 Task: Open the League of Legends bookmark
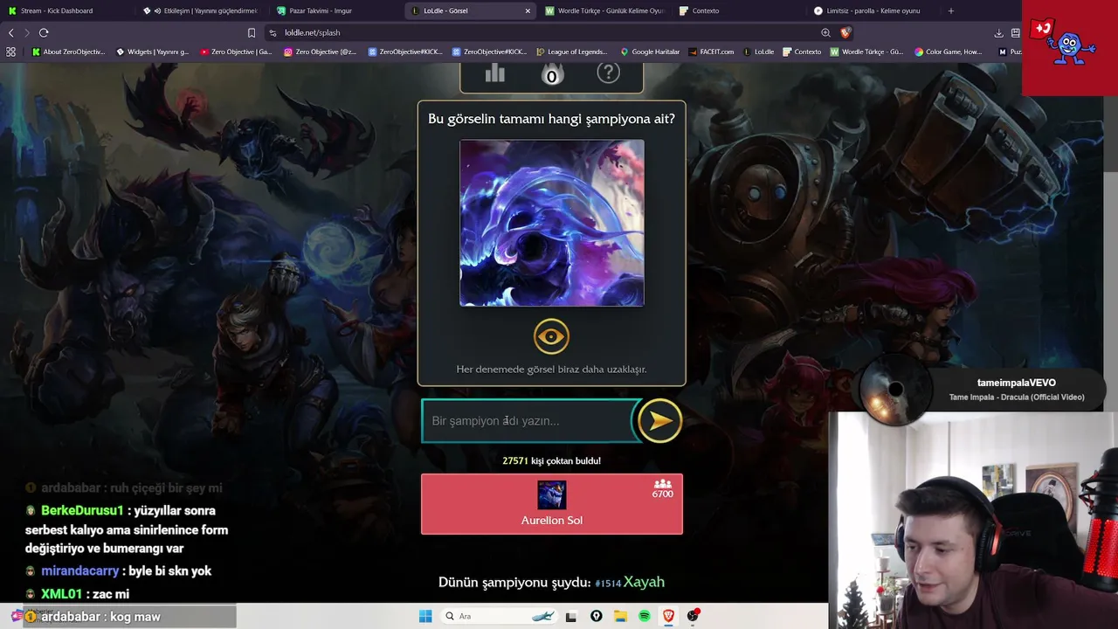click(x=572, y=52)
